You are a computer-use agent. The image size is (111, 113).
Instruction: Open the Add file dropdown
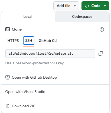[66, 6]
